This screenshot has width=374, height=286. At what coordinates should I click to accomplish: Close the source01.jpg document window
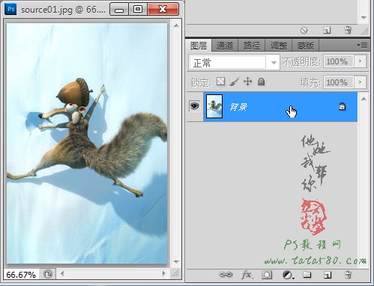[x=163, y=10]
